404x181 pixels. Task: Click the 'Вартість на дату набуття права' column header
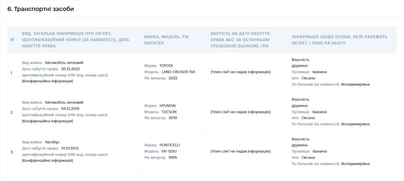pos(240,40)
